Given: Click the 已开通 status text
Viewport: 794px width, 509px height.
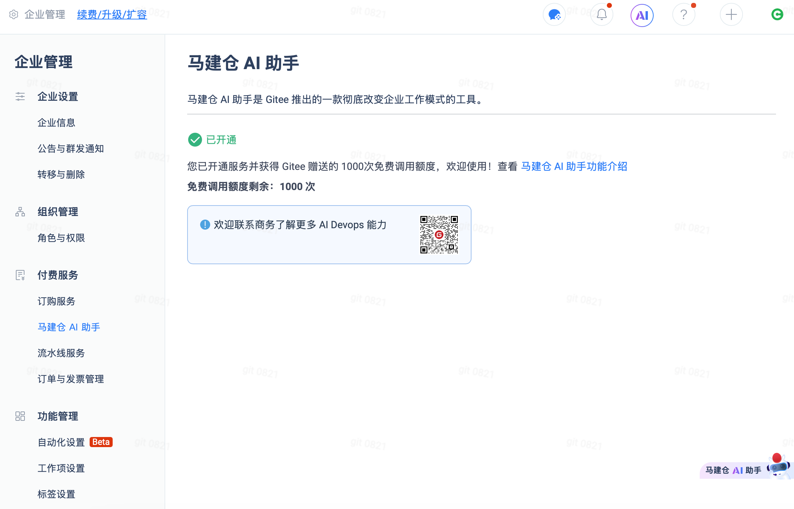Looking at the screenshot, I should click(221, 140).
